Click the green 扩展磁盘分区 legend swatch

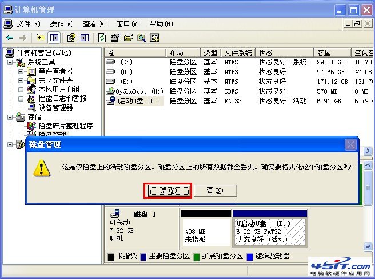pyautogui.click(x=196, y=257)
